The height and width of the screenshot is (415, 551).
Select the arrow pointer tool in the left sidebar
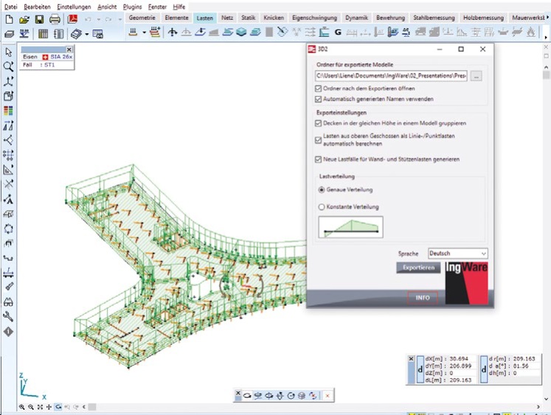(x=9, y=52)
